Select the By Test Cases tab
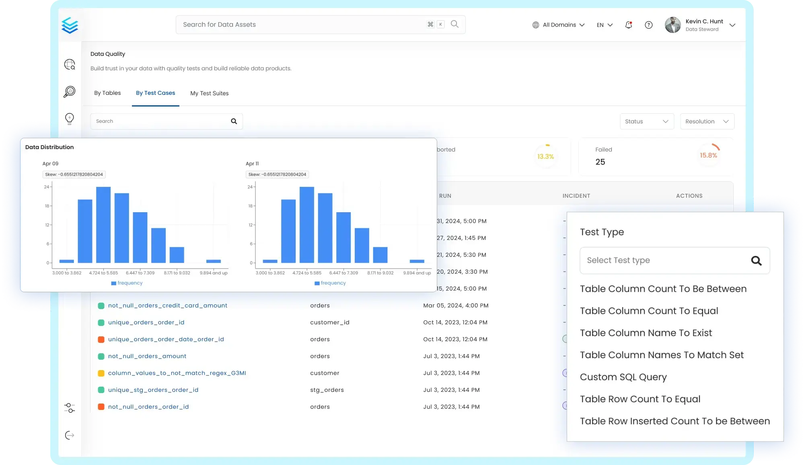 [156, 93]
